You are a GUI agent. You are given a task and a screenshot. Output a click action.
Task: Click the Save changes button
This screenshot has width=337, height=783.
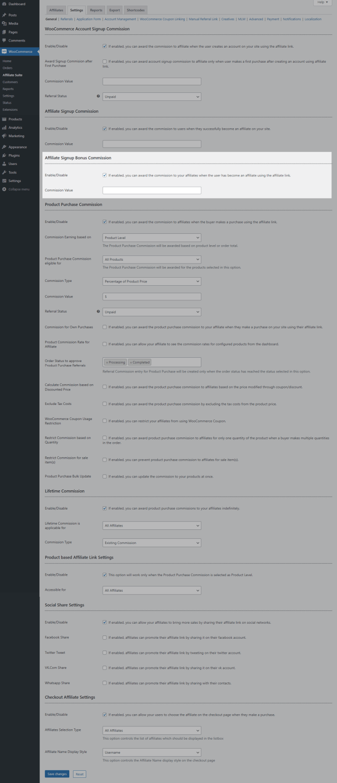(x=57, y=774)
